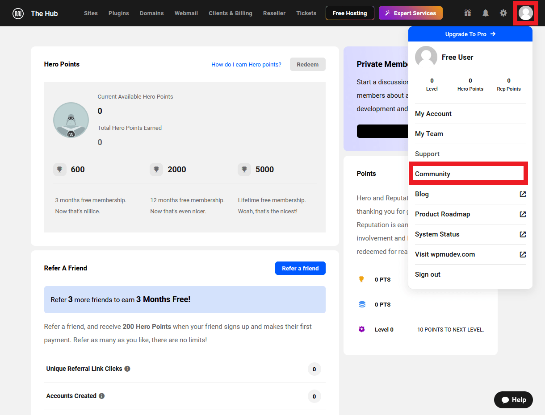Click the trophy icon next to 600
This screenshot has height=415, width=545.
59,170
